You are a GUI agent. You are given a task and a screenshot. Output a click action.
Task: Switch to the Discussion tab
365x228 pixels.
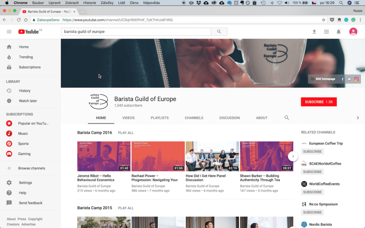230,118
